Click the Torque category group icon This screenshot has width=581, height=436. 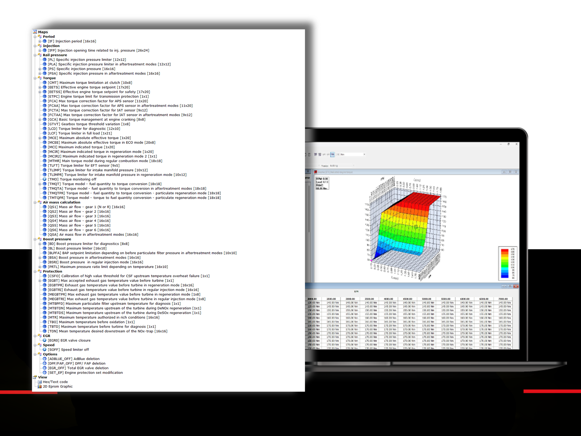(x=40, y=78)
